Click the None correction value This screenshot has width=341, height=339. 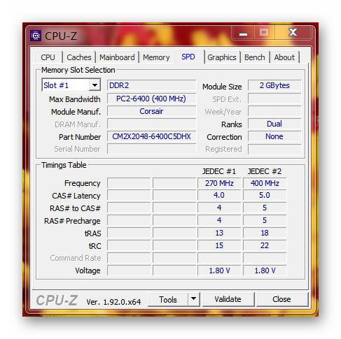[274, 136]
